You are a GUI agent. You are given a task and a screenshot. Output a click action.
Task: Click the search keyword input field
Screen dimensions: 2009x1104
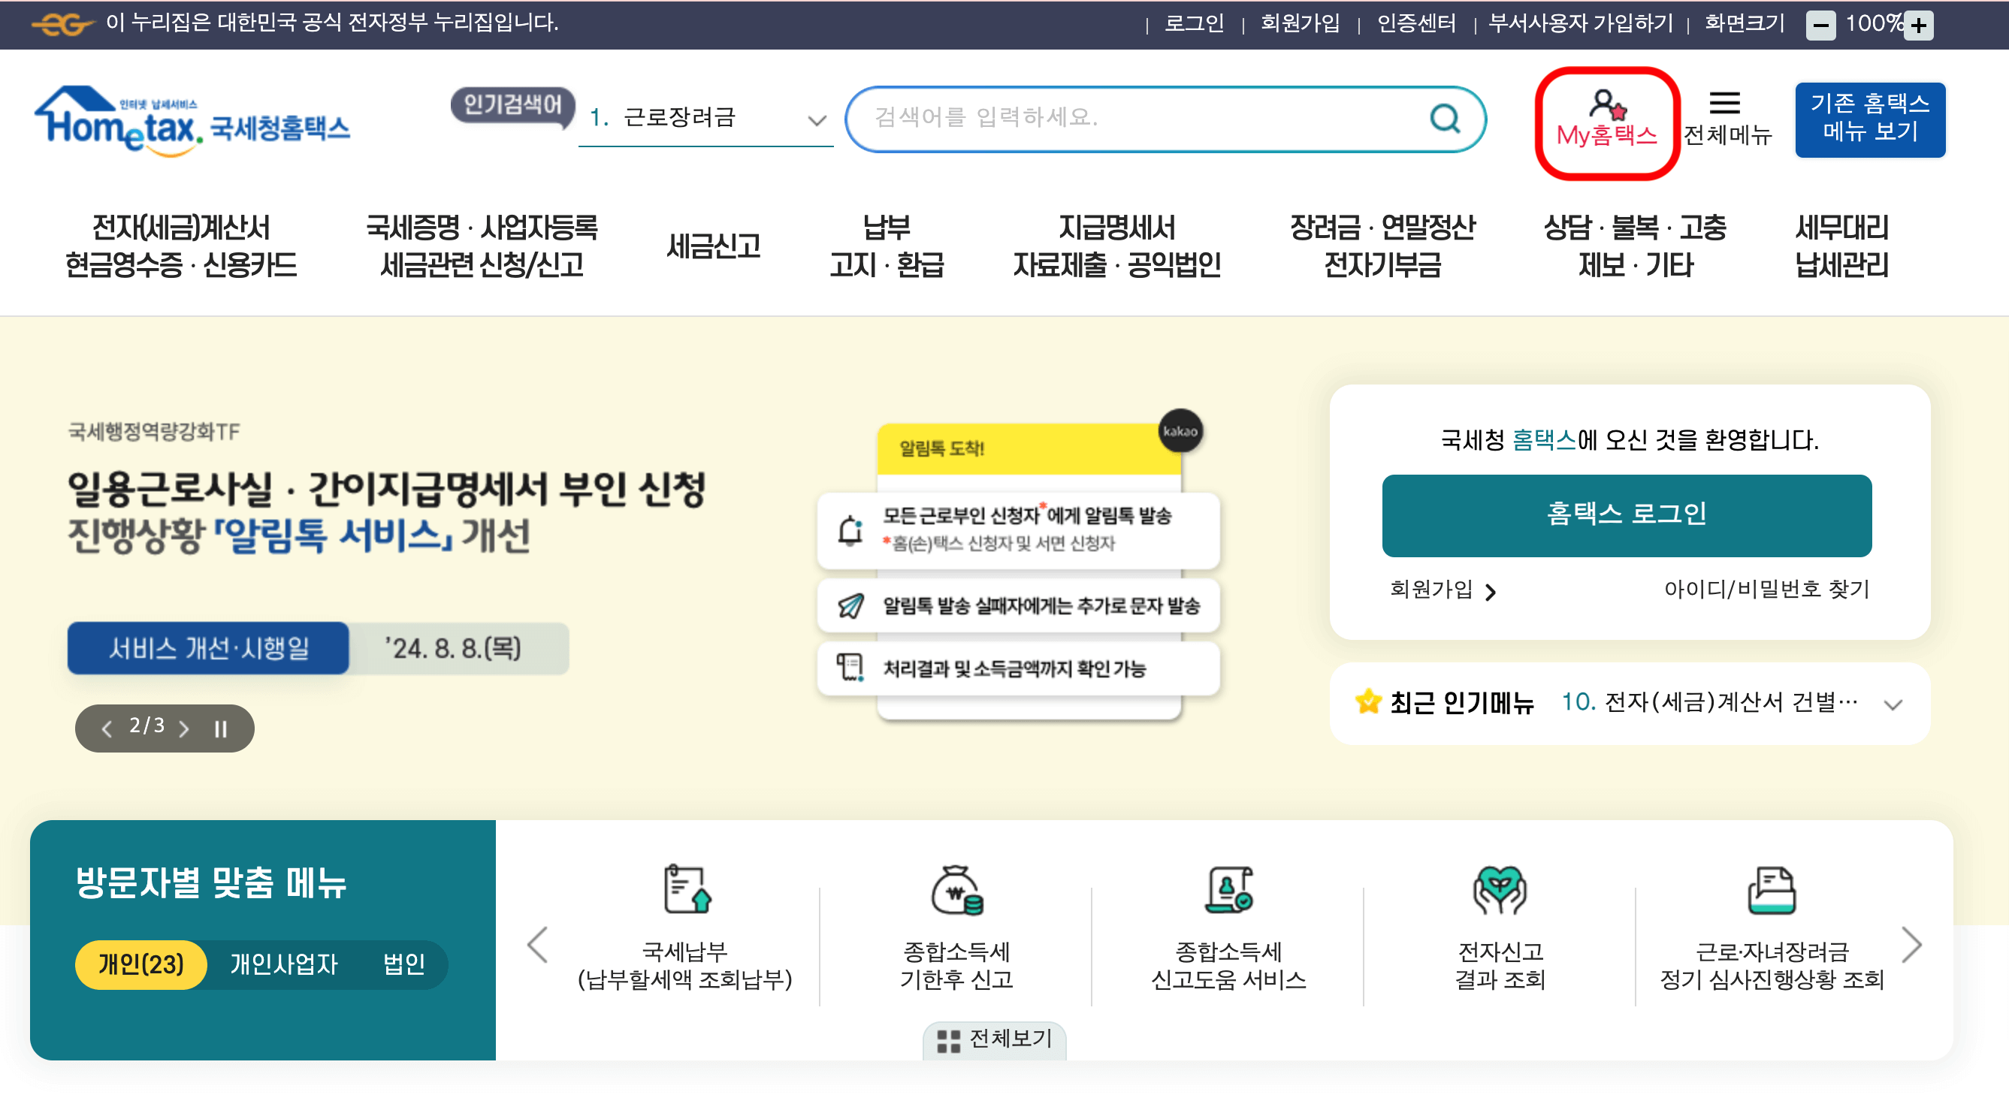pyautogui.click(x=1139, y=119)
